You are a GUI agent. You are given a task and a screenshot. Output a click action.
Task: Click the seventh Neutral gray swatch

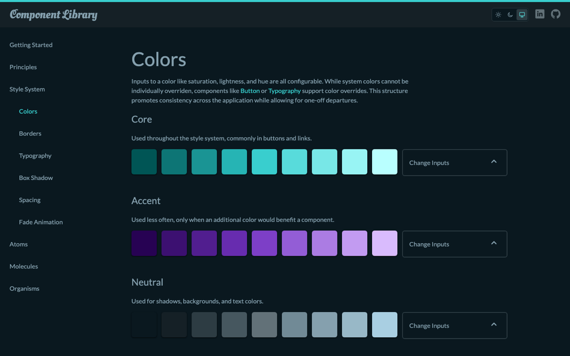[325, 324]
